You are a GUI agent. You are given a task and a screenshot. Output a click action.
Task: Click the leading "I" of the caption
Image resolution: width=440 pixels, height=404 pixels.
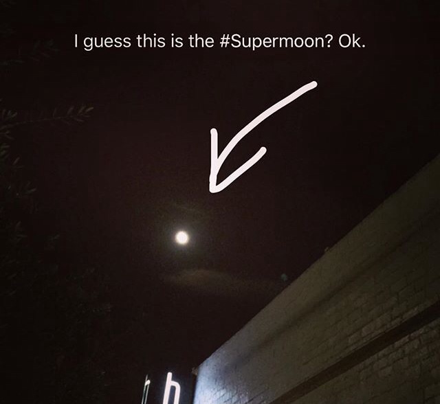pos(76,41)
